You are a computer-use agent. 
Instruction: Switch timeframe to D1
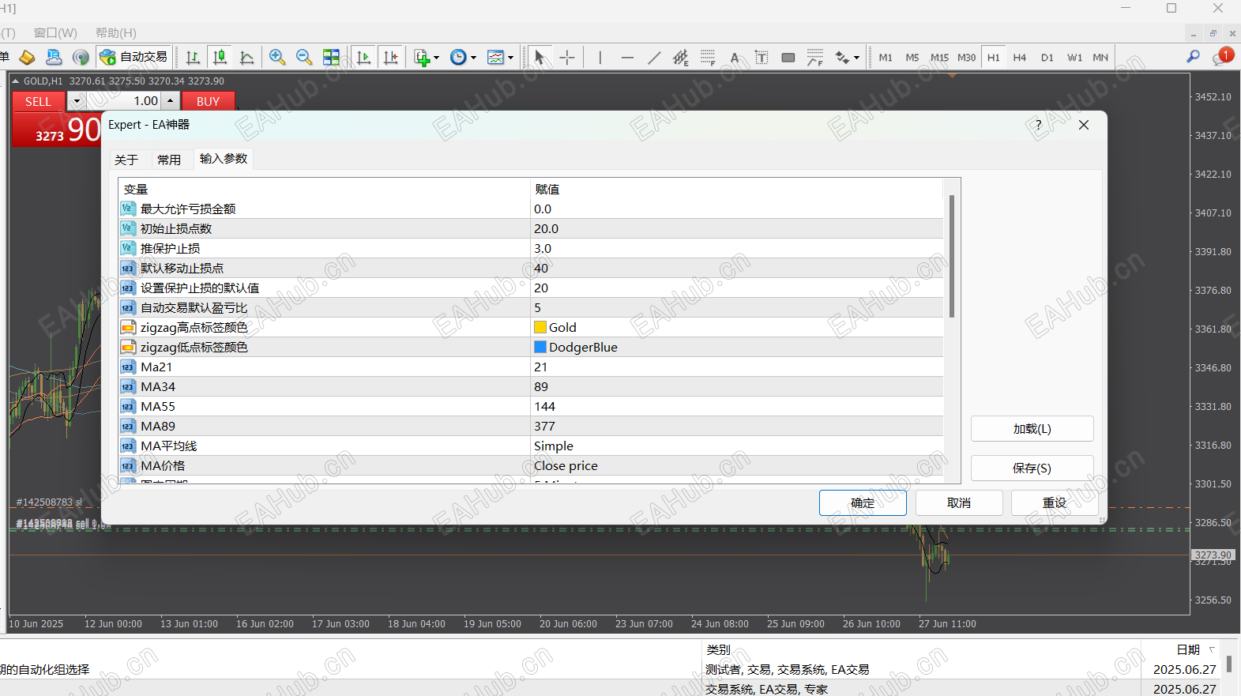click(1047, 57)
